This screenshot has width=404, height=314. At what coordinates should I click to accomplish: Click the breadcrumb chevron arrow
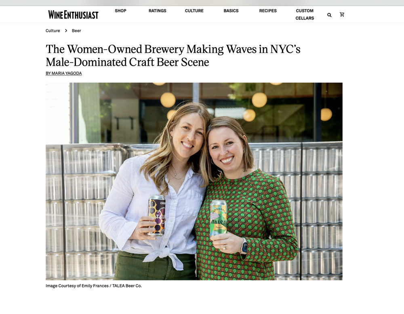tap(66, 31)
